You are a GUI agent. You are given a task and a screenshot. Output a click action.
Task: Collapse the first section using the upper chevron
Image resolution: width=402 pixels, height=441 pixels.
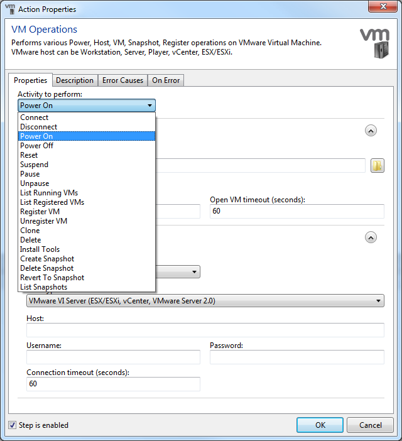click(371, 131)
